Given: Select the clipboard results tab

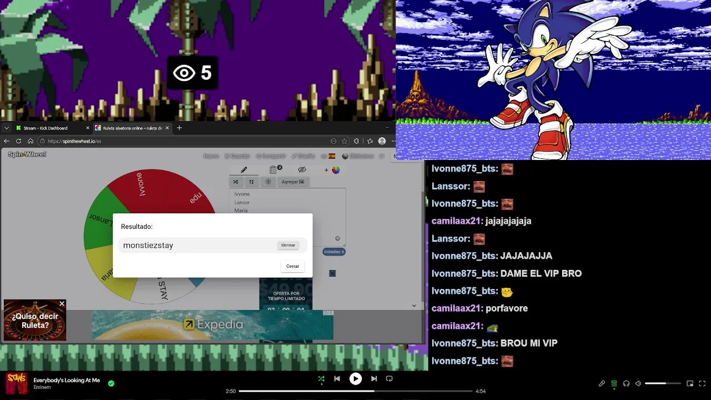Looking at the screenshot, I should pyautogui.click(x=274, y=169).
